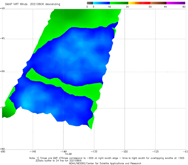The height and width of the screenshot is (165, 188).
Task: Select the gray segment of the color bar
Action: pos(90,3)
